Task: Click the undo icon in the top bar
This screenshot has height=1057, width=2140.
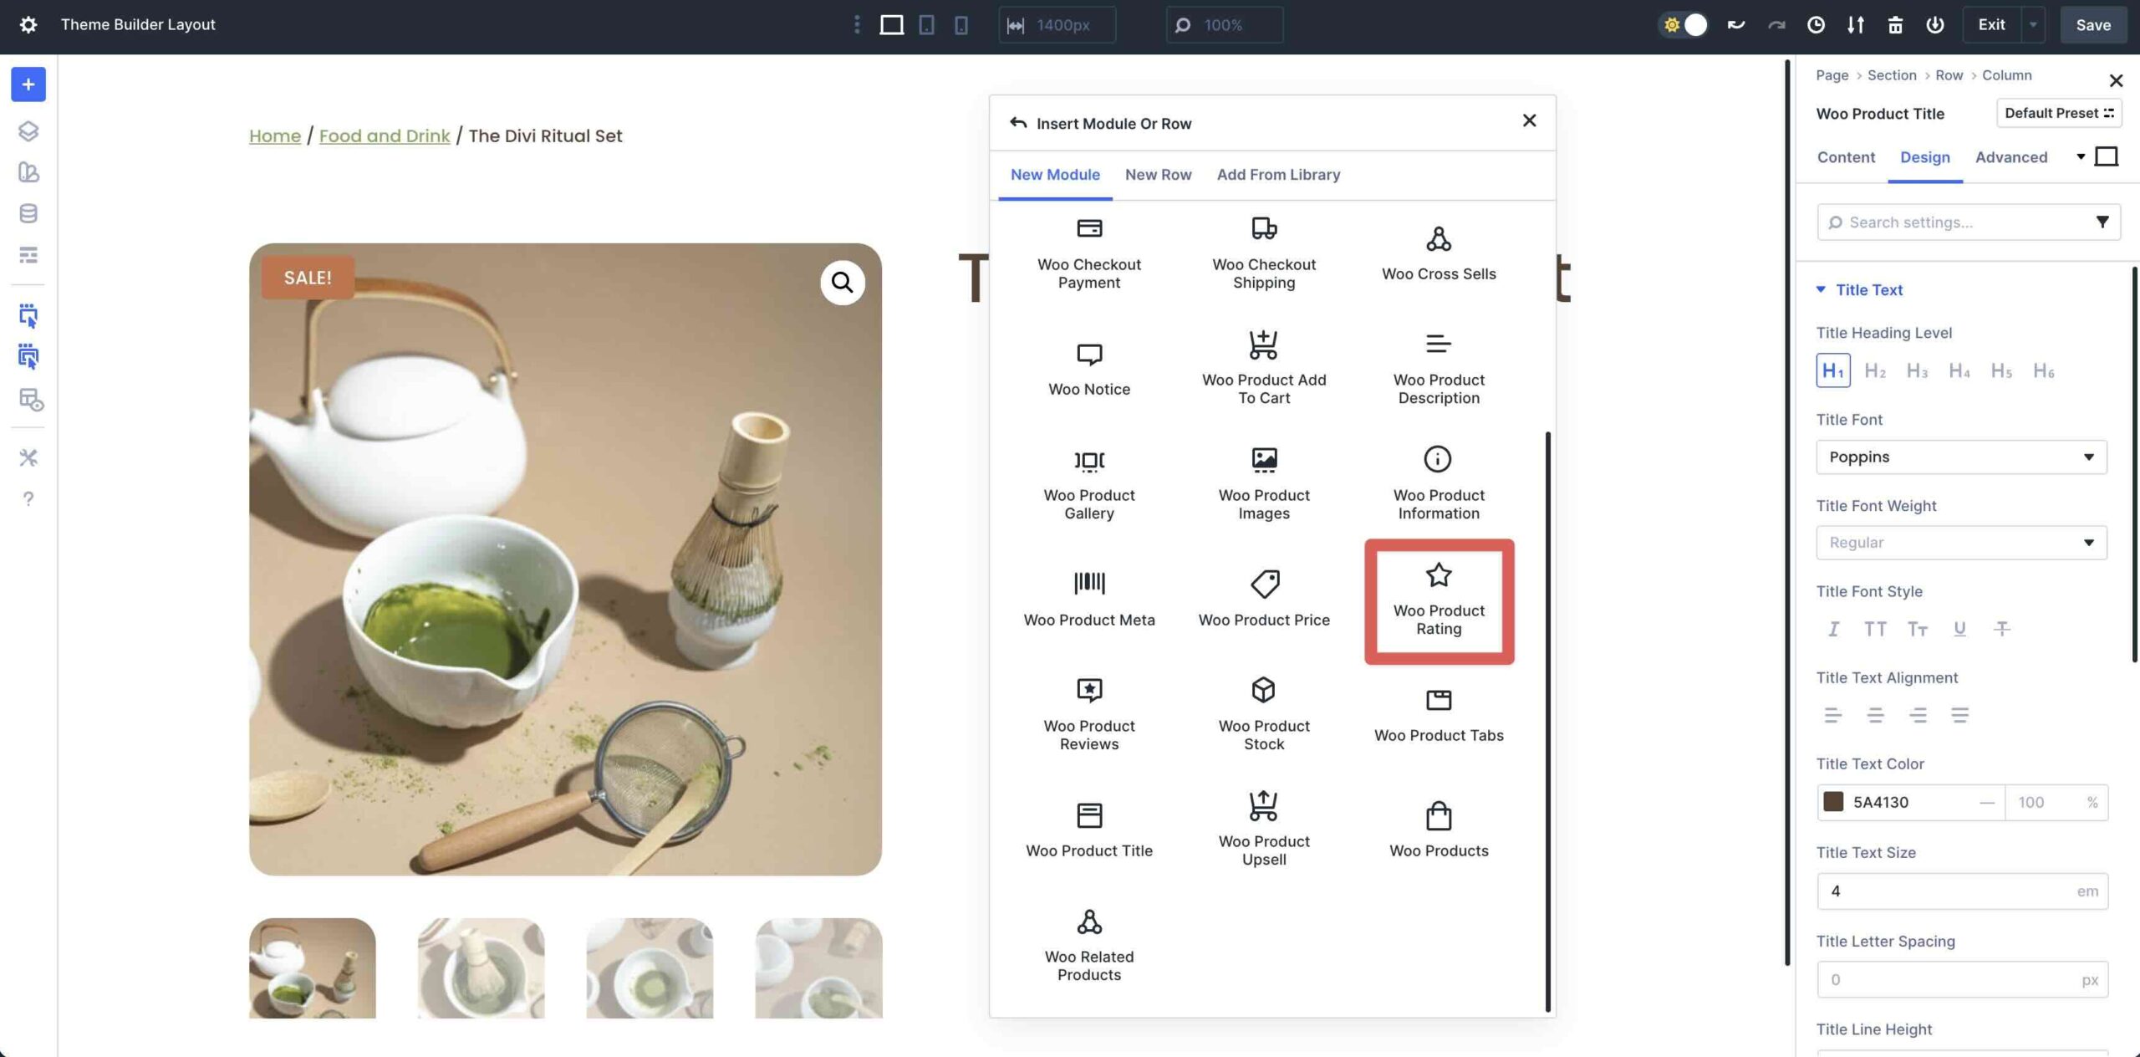Action: tap(1736, 25)
